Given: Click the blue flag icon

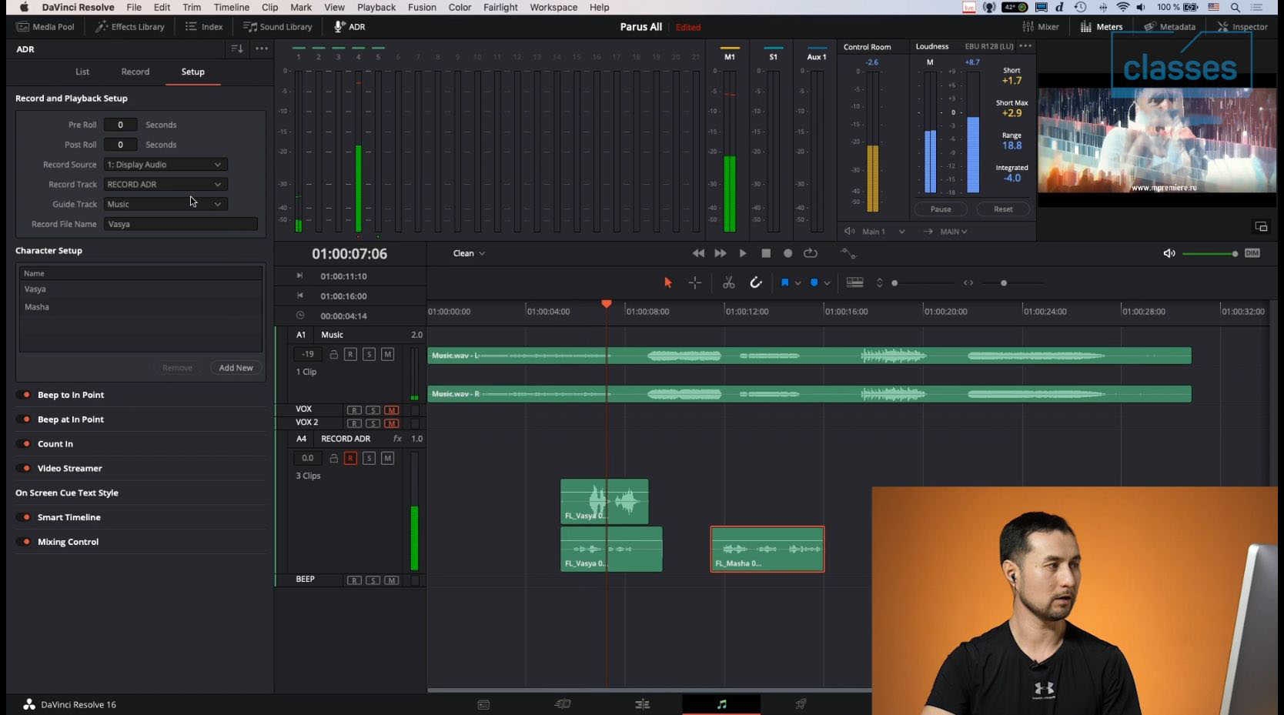Looking at the screenshot, I should click(x=784, y=282).
